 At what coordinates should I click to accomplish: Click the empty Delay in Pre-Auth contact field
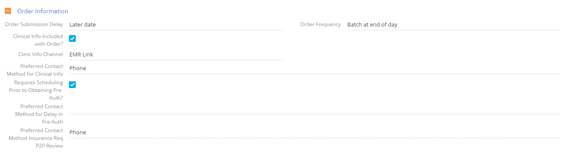click(x=314, y=109)
